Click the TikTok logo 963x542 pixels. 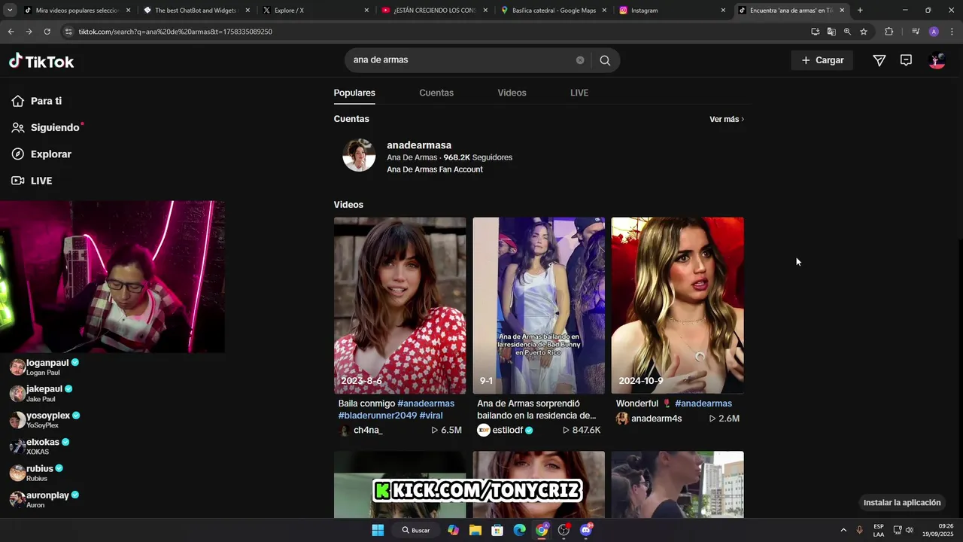[x=41, y=61]
